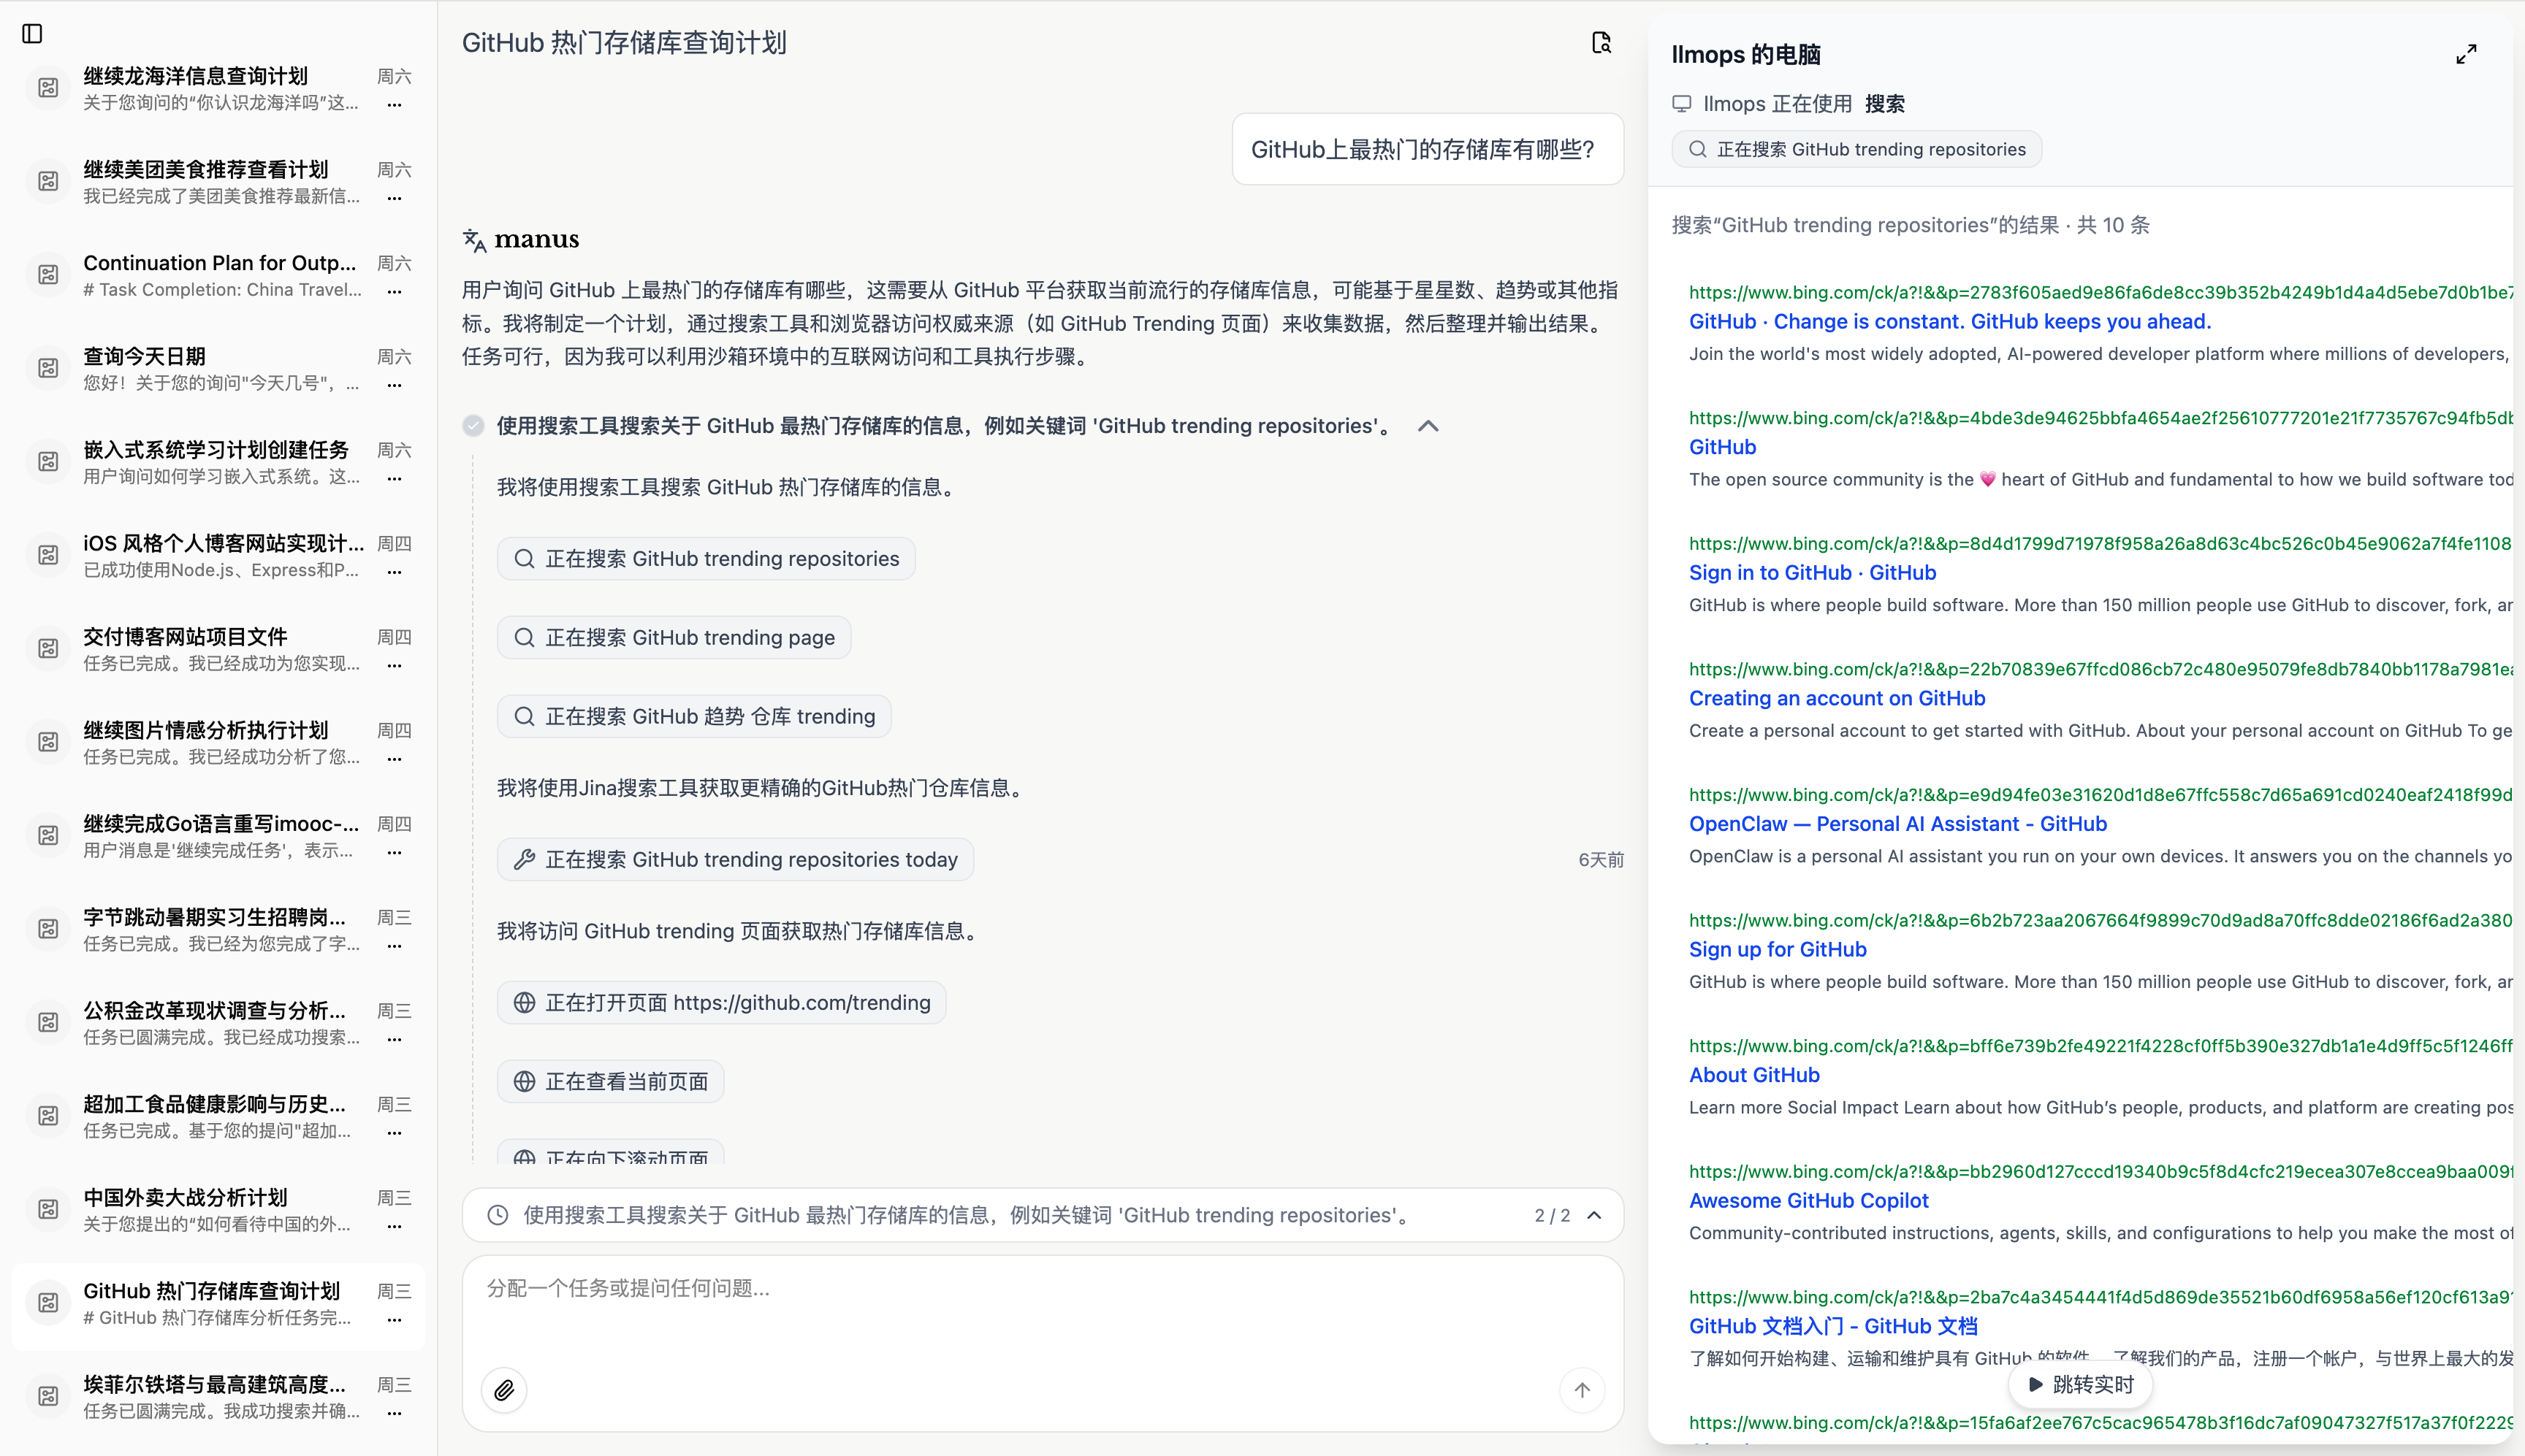Open more options for GitHub 热门存储库查询计划
The image size is (2525, 1456).
coord(394,1320)
